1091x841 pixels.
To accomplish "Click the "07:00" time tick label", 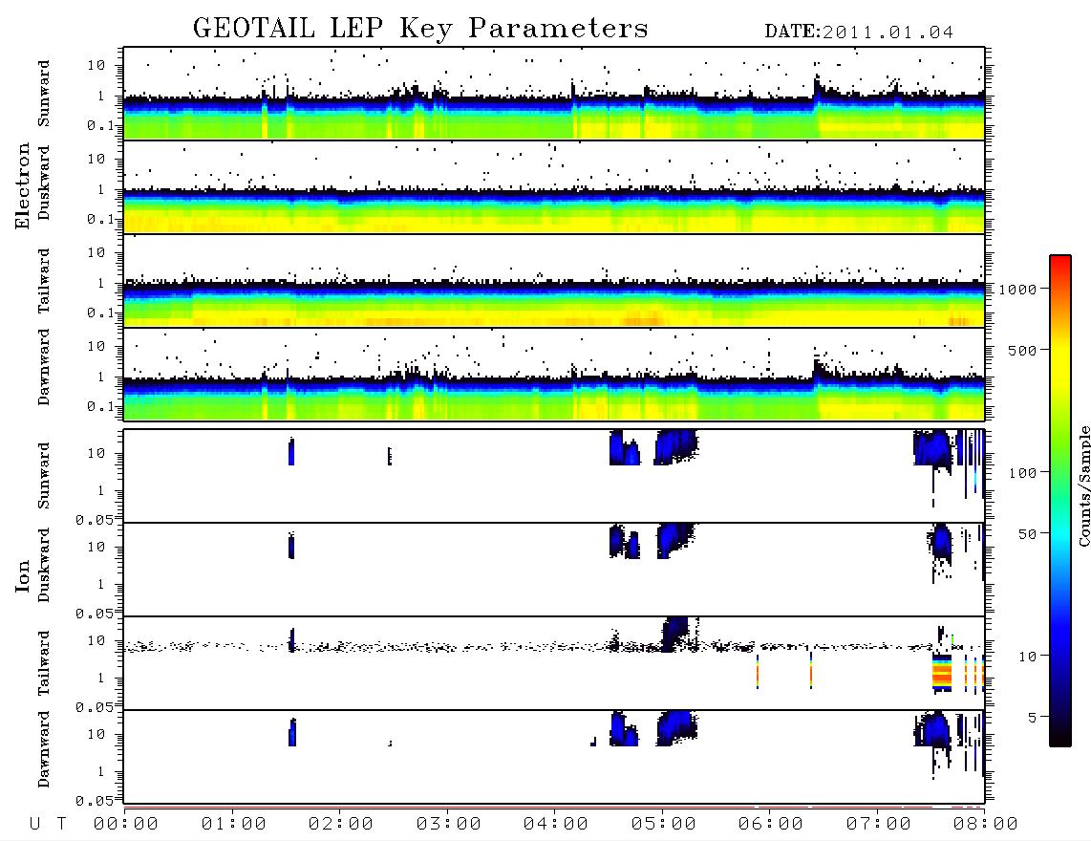I will click(x=879, y=825).
